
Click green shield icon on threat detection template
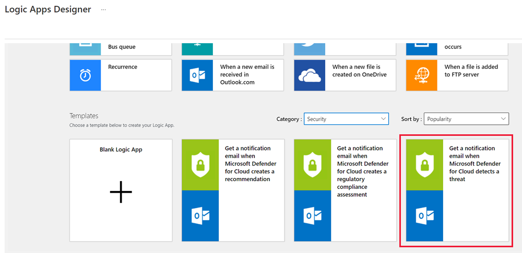tap(424, 165)
